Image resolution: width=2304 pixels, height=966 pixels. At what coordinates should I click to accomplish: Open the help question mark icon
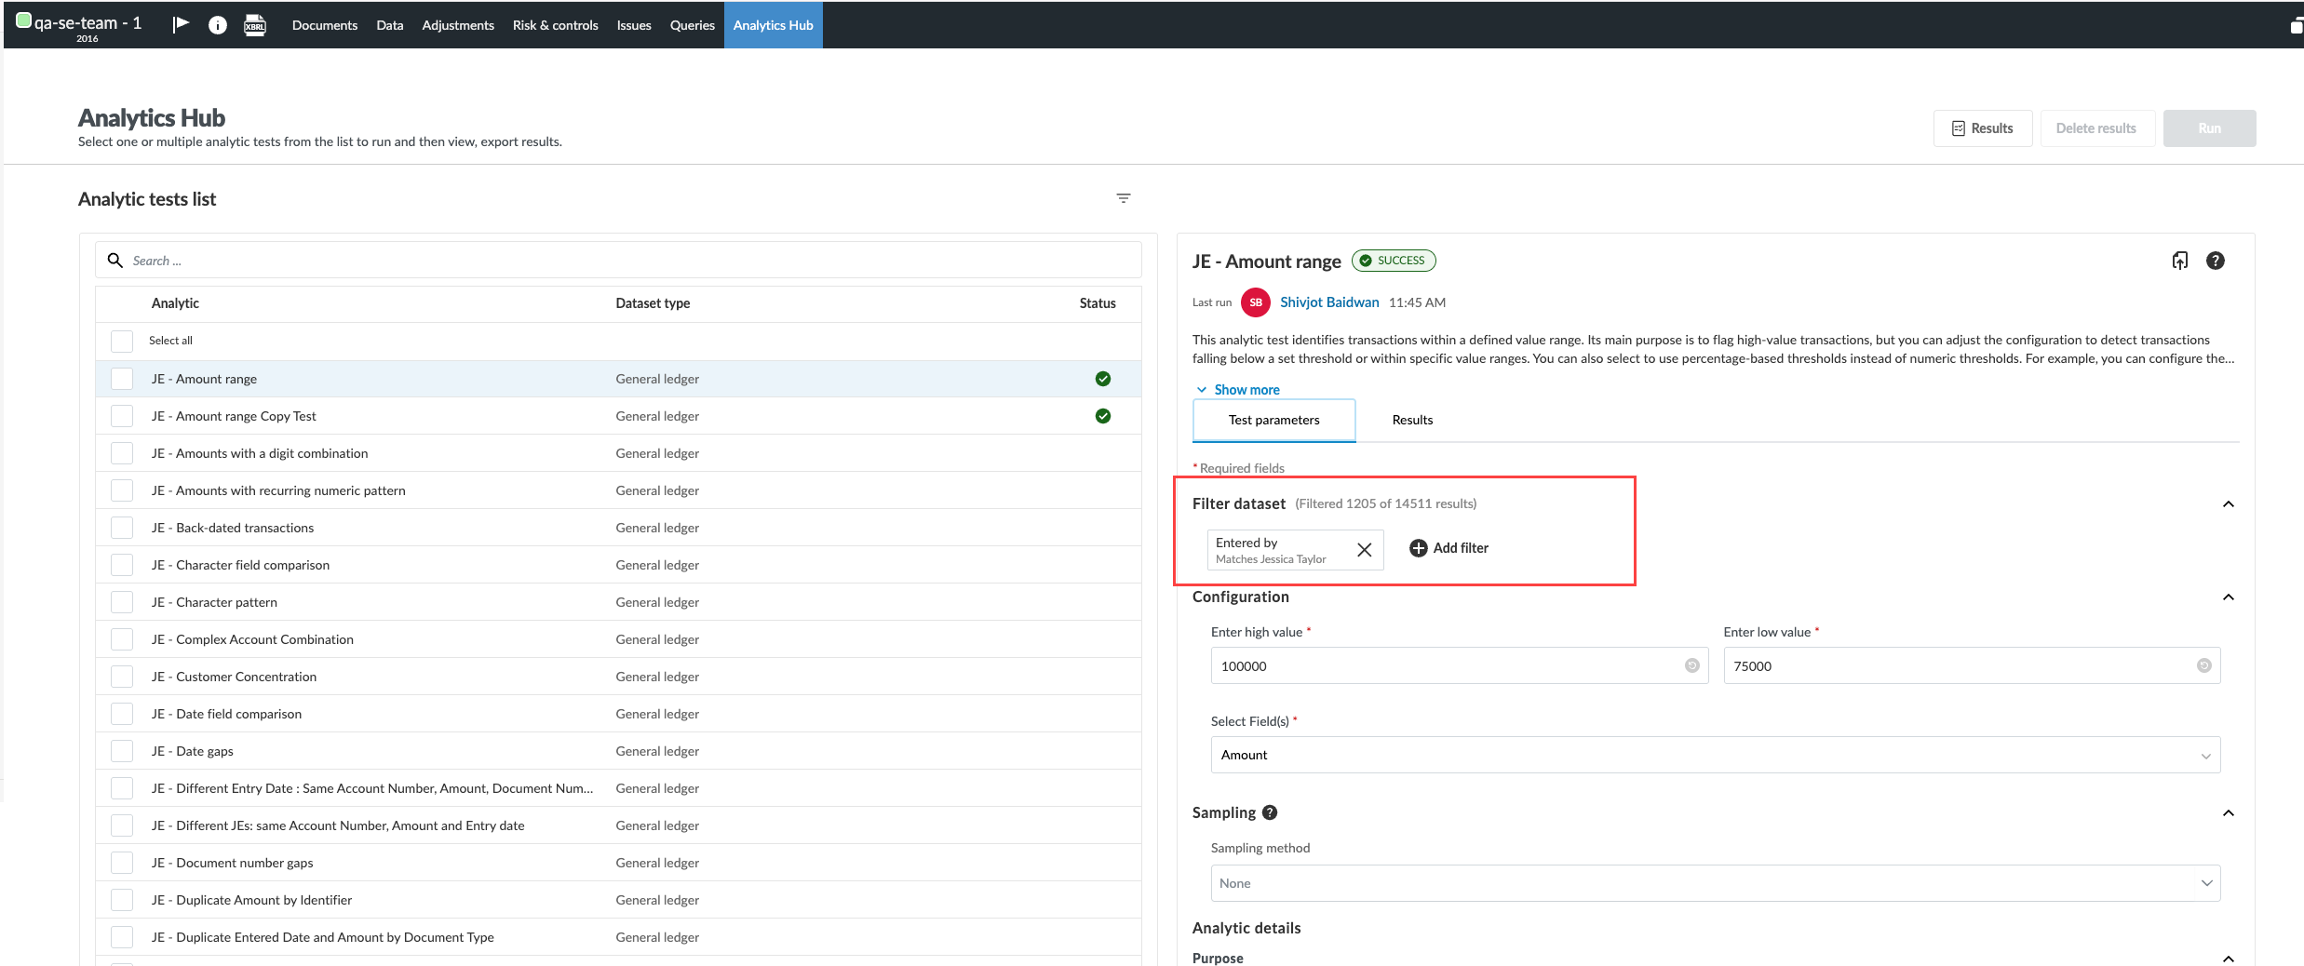click(x=2216, y=261)
